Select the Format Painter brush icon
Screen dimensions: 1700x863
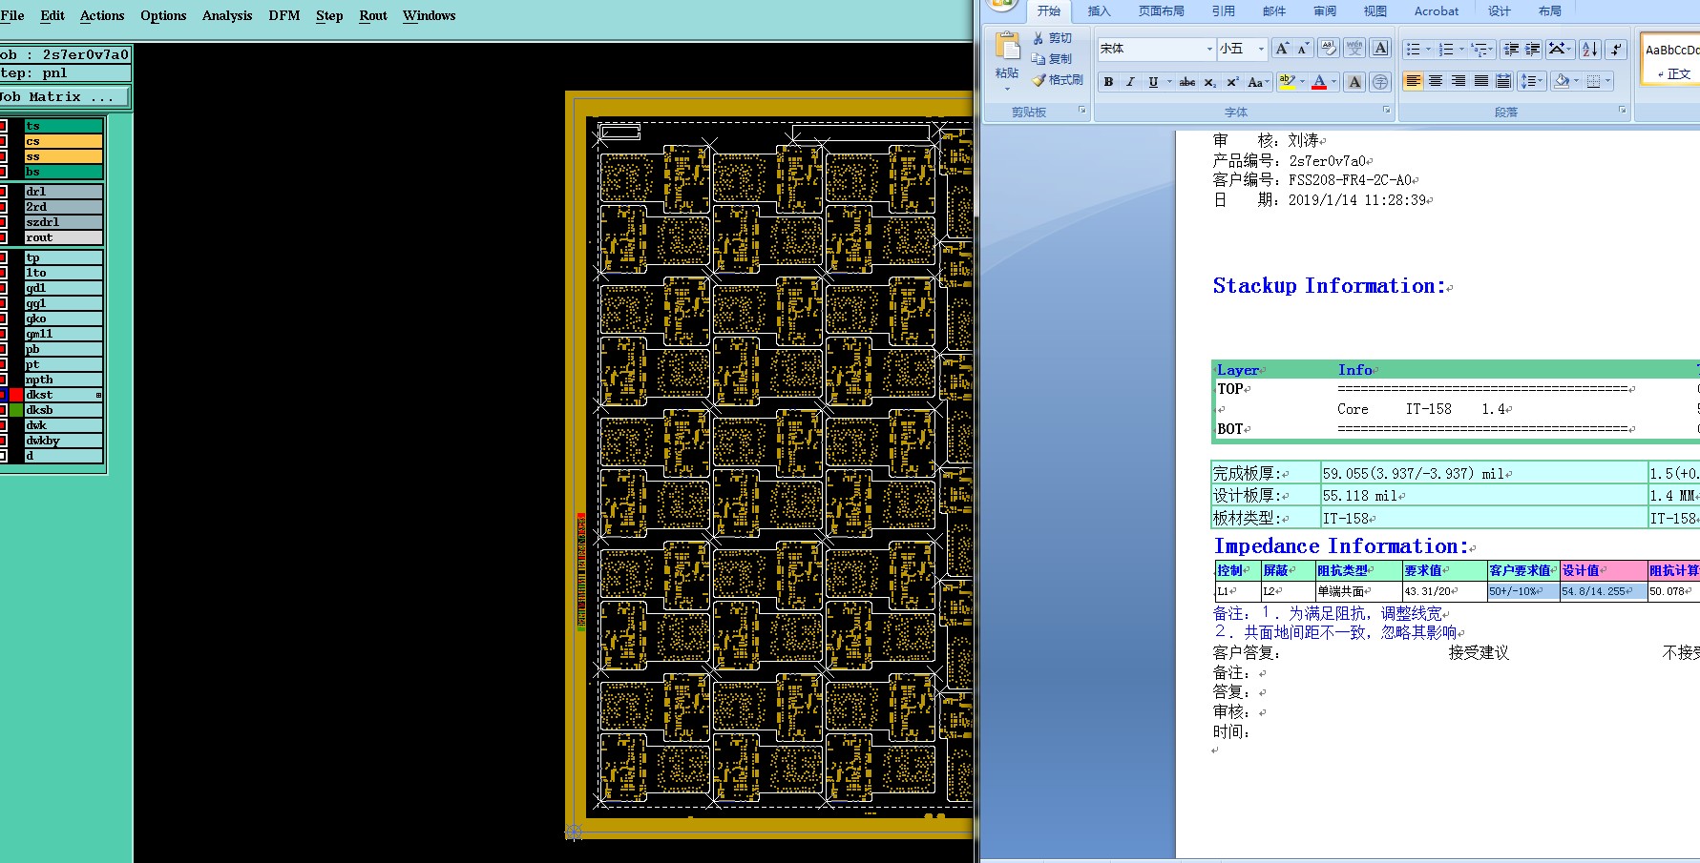[x=1039, y=80]
